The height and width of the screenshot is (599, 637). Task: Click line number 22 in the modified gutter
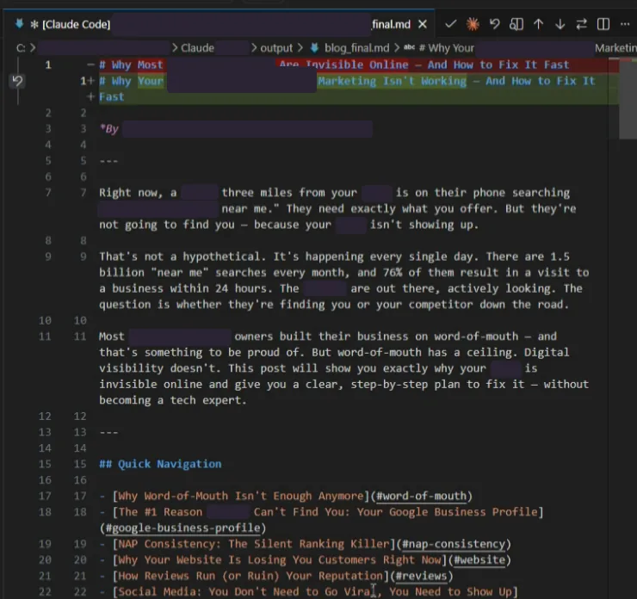(x=80, y=592)
